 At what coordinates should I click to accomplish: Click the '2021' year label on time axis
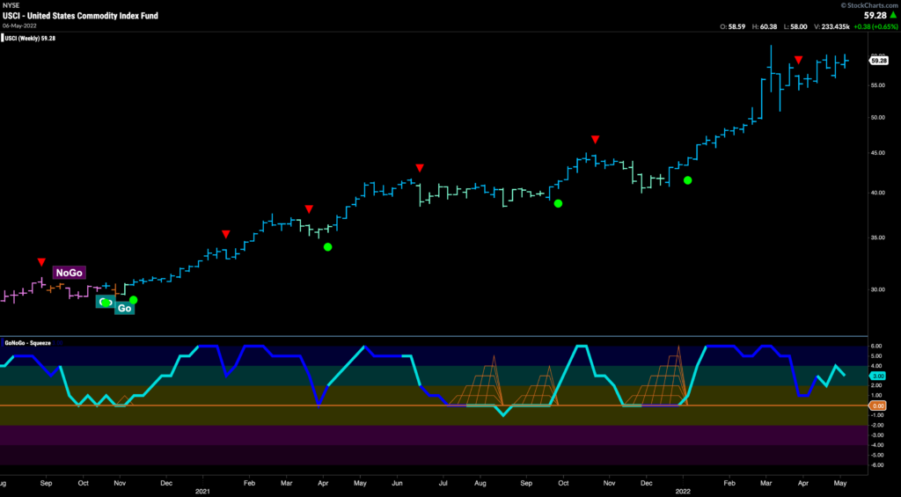click(201, 492)
